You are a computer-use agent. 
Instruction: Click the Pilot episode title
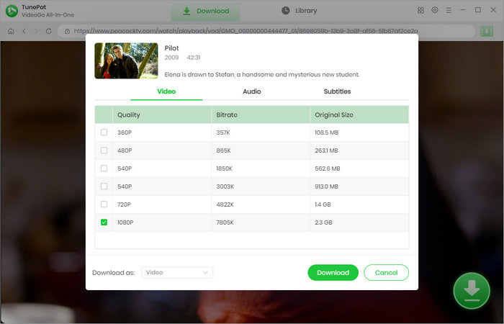[x=171, y=48]
